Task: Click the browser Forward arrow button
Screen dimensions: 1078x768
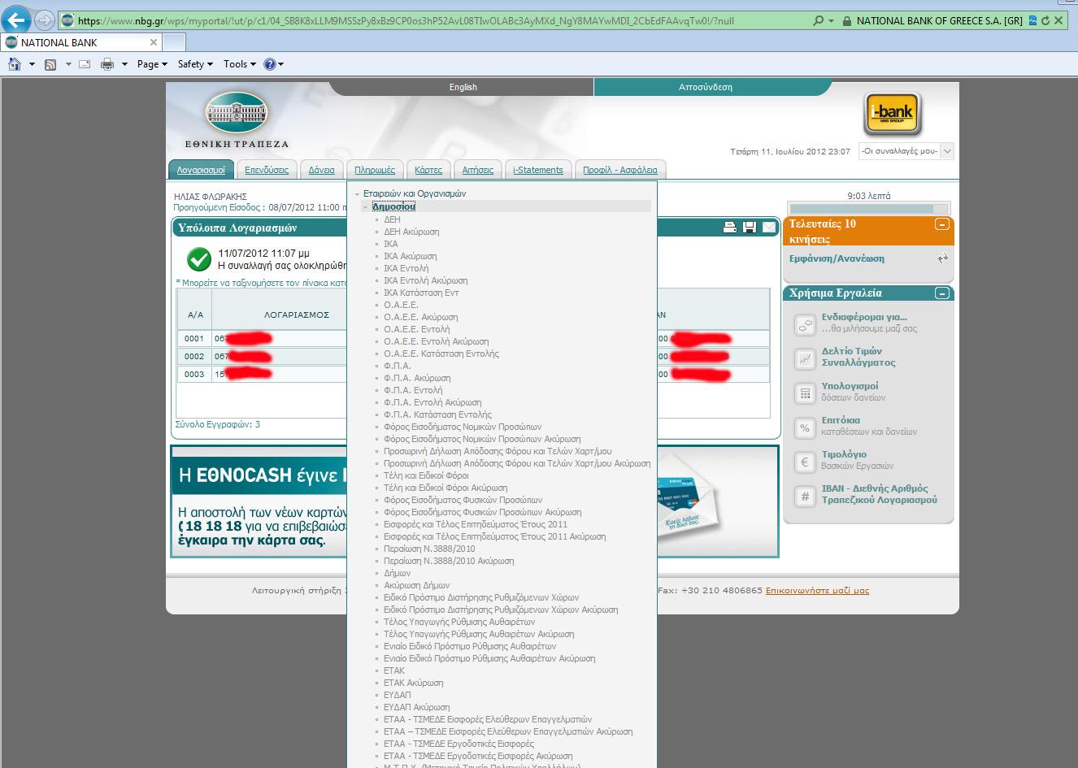Action: pos(45,20)
